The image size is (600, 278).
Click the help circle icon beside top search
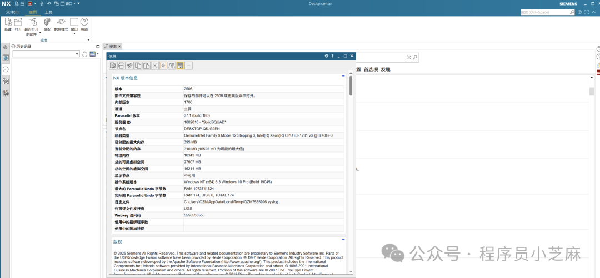(579, 12)
